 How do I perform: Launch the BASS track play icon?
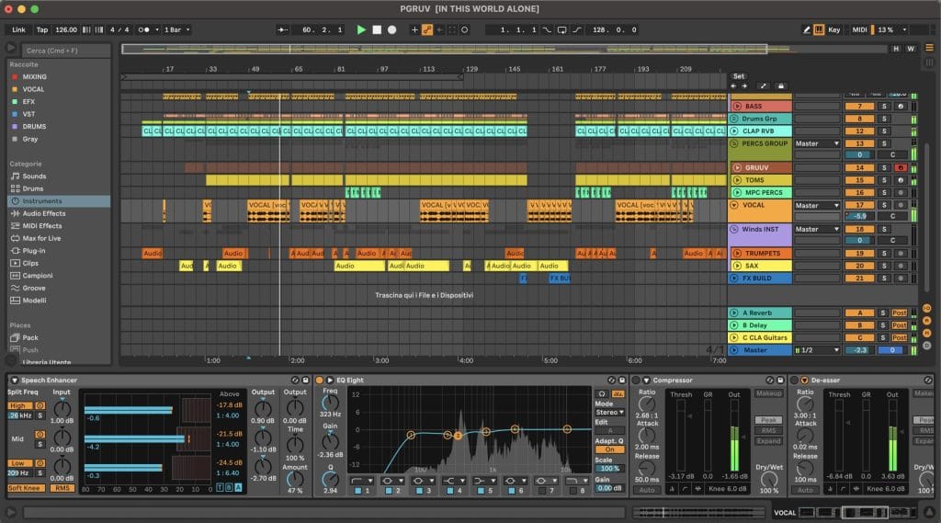click(738, 107)
